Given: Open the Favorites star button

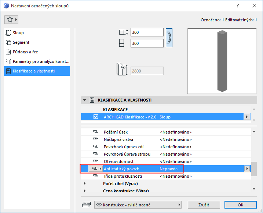Looking at the screenshot, I should tap(11, 20).
